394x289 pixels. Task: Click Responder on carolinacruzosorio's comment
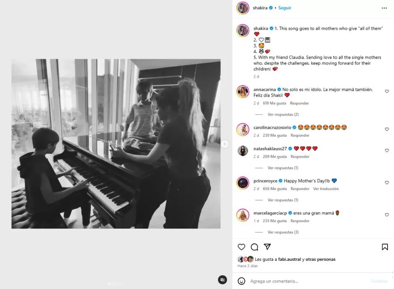click(x=300, y=135)
